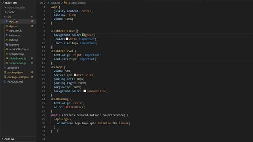Open the #CCC border color swatch
253x142 pixels.
(75, 75)
